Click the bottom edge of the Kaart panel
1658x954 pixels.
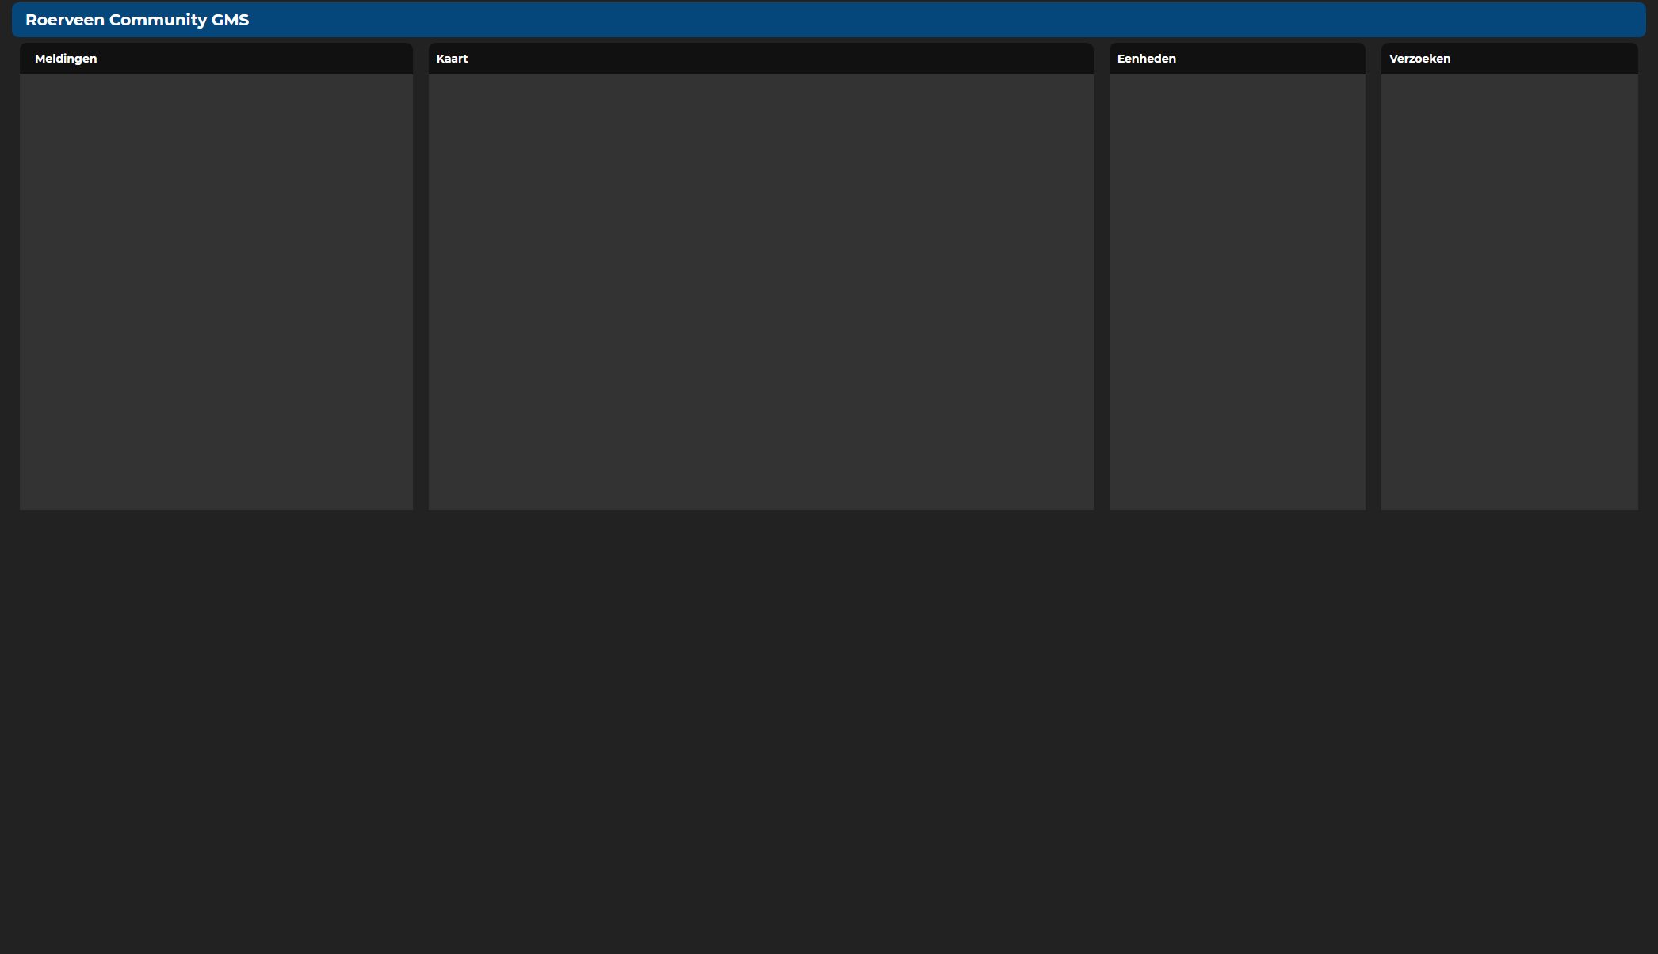click(761, 507)
